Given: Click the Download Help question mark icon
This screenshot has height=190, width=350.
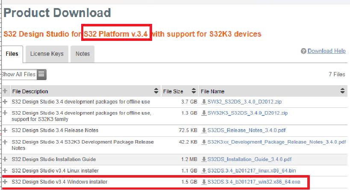Looking at the screenshot, I should 303,51.
